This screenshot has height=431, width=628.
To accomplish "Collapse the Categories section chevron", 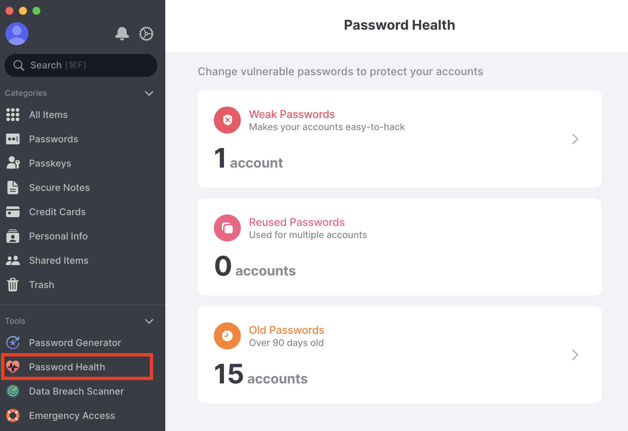I will click(x=149, y=93).
